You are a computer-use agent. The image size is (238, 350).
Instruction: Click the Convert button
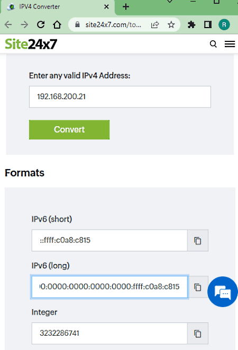pyautogui.click(x=69, y=130)
